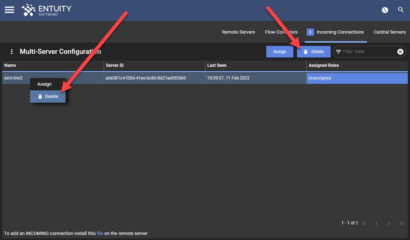Screen dimensions: 410x240
Task: Click the toolbar Delete button
Action: click(314, 52)
